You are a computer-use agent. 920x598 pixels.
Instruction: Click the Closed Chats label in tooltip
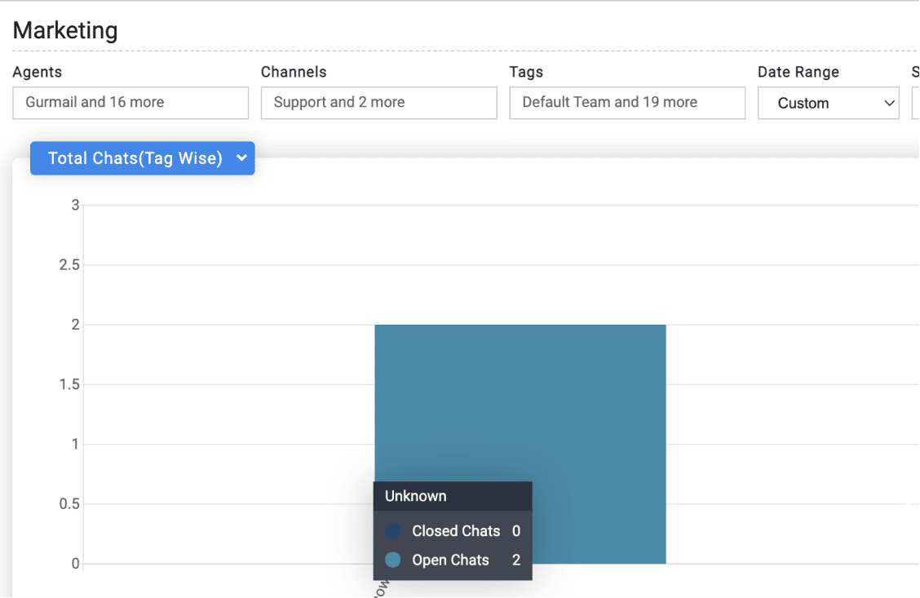pos(456,531)
